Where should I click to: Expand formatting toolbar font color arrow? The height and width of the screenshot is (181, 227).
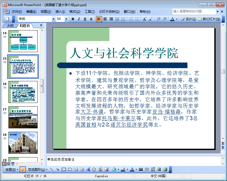pyautogui.click(x=176, y=19)
